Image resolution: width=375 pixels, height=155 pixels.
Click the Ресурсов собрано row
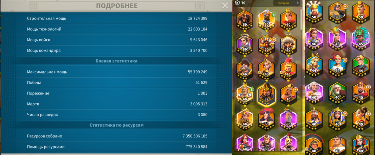point(117,136)
